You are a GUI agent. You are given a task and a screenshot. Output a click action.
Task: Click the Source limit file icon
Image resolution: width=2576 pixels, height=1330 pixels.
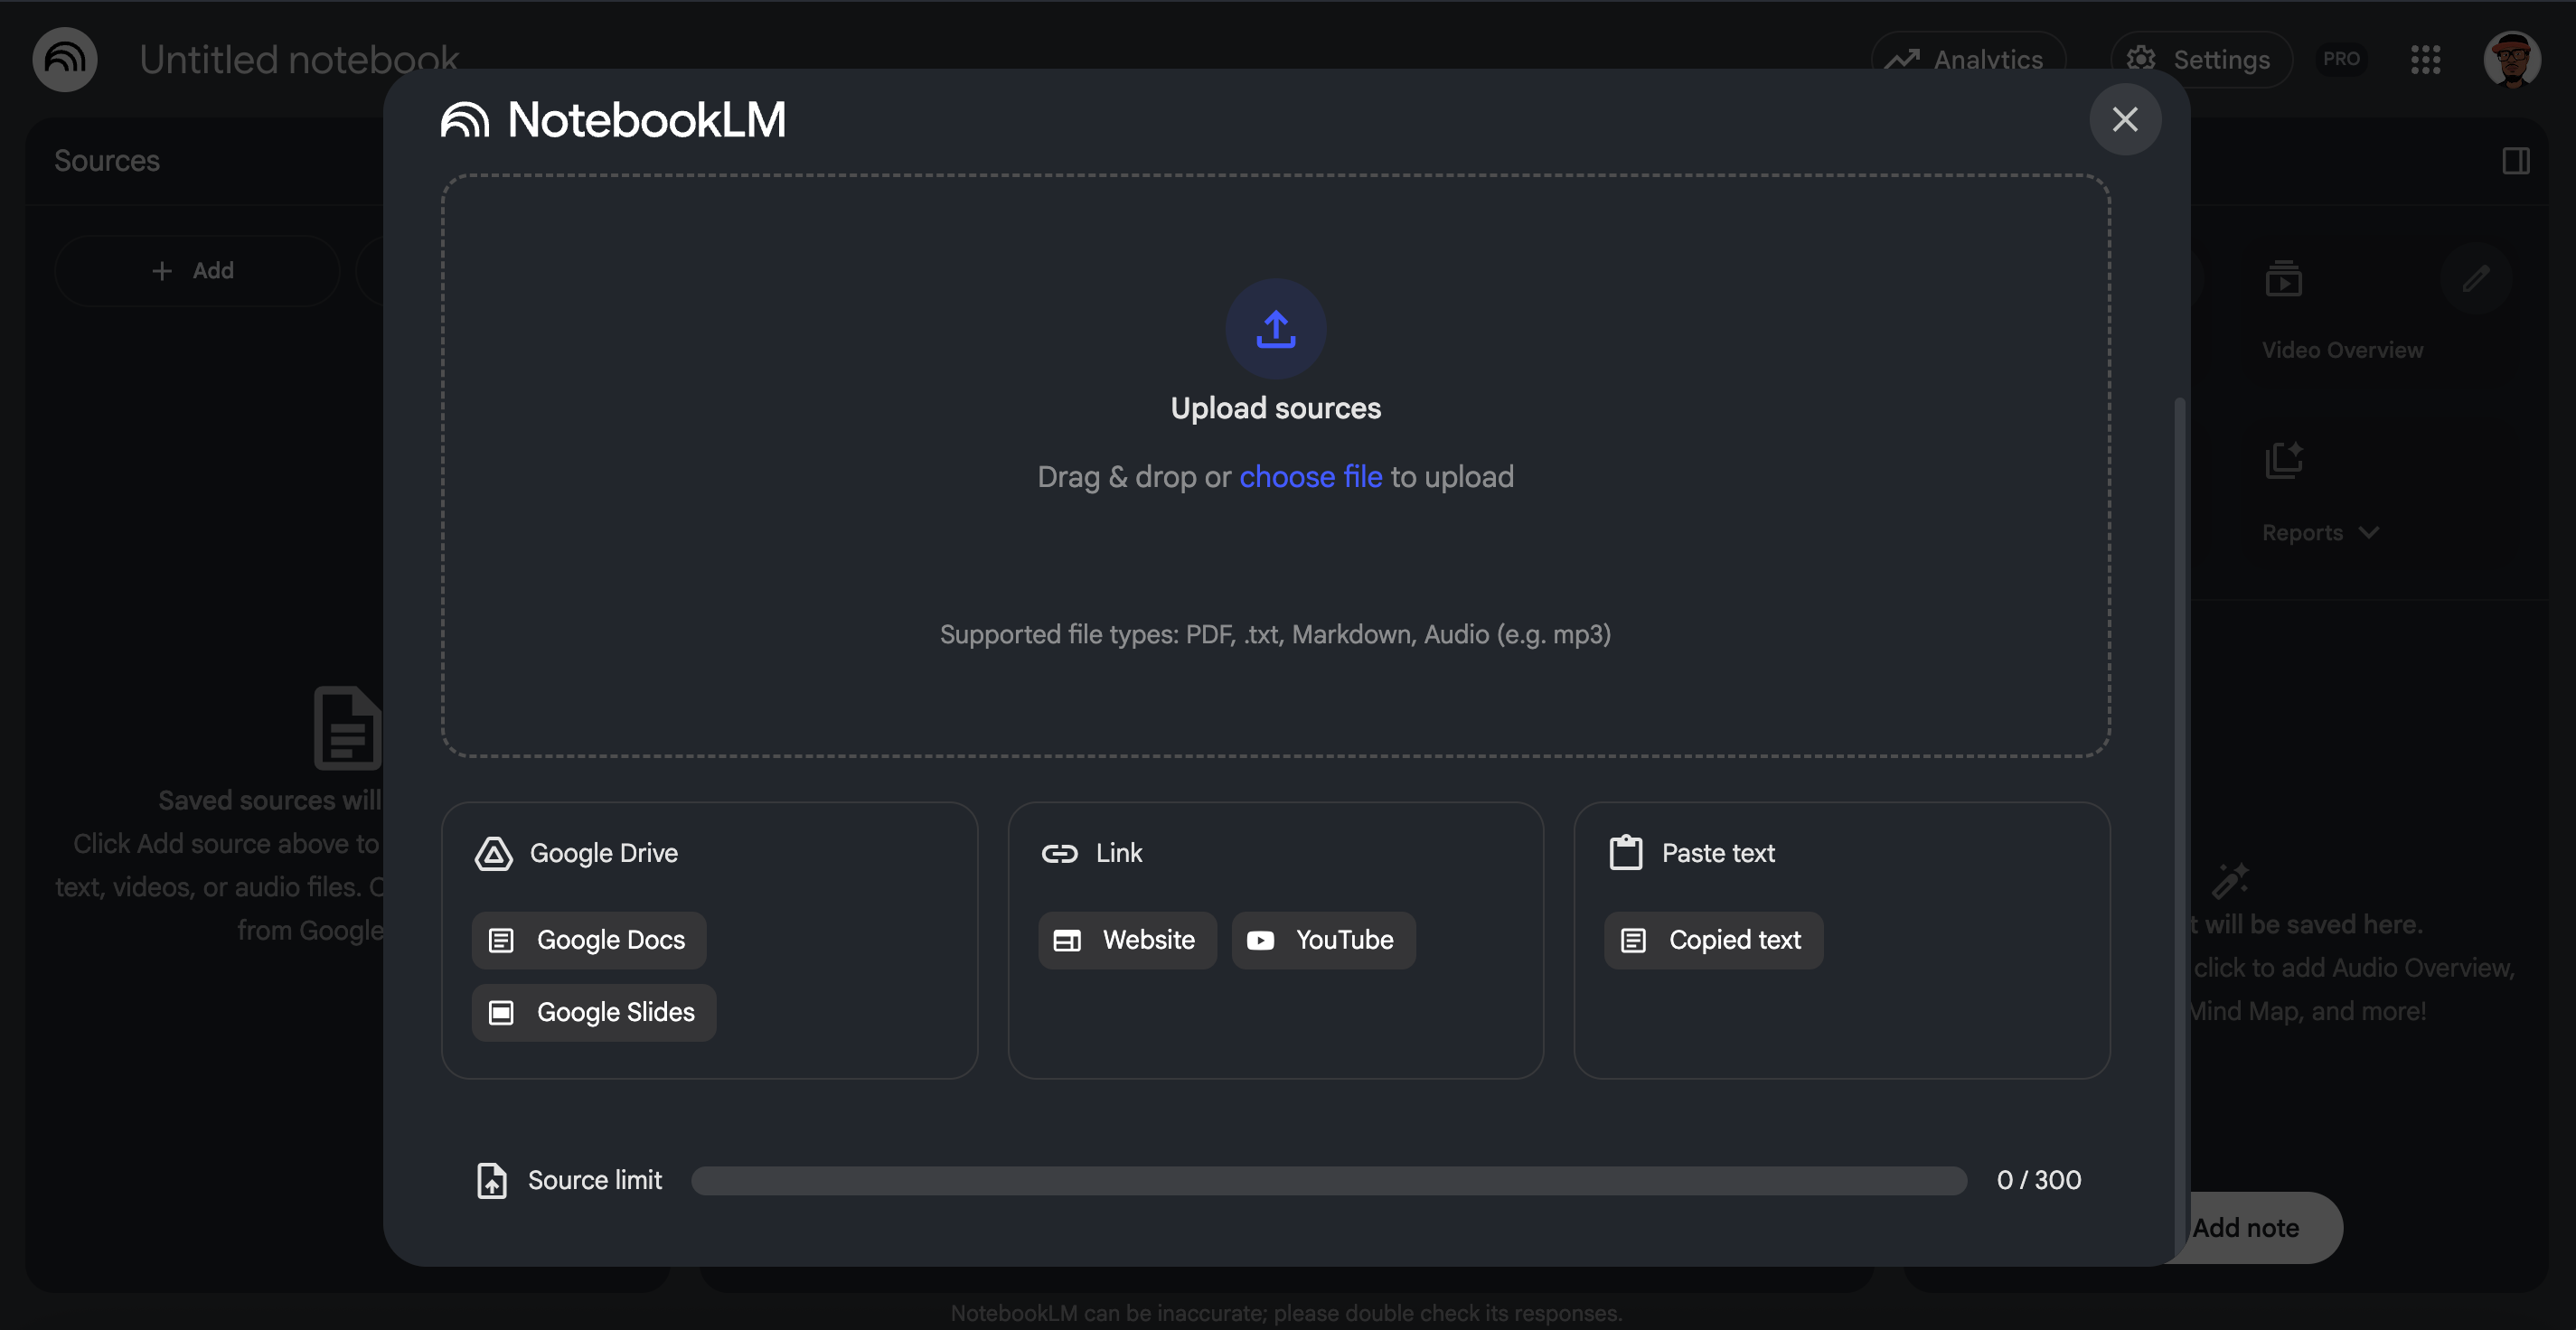point(491,1180)
